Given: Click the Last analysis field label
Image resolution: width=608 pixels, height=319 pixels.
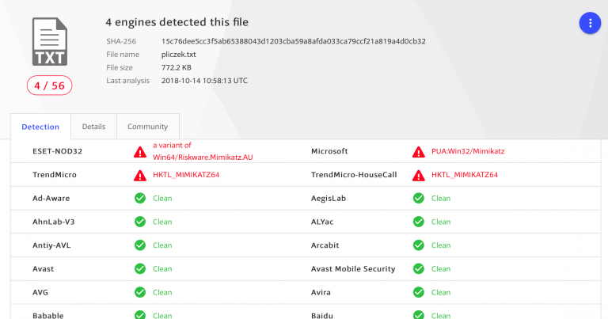Looking at the screenshot, I should tap(127, 81).
